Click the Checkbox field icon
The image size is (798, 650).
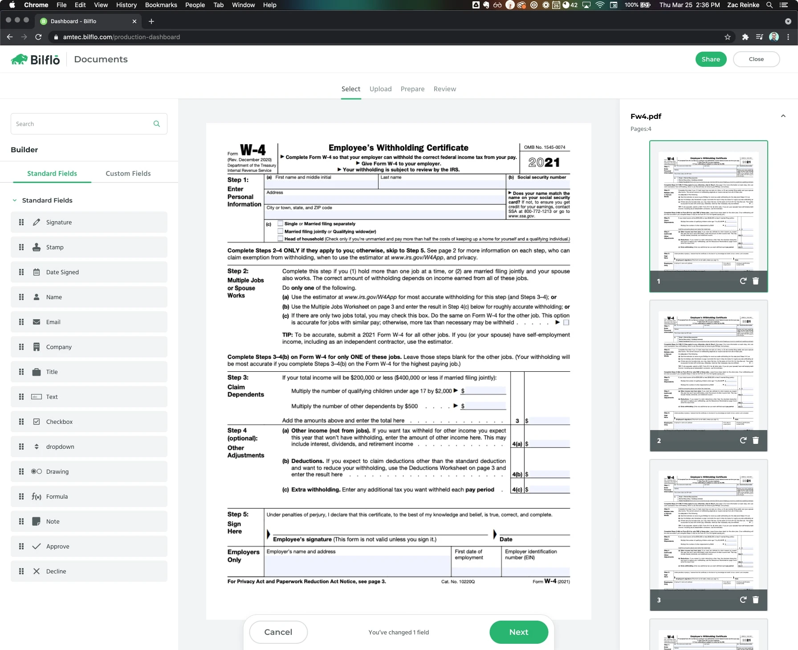point(37,422)
